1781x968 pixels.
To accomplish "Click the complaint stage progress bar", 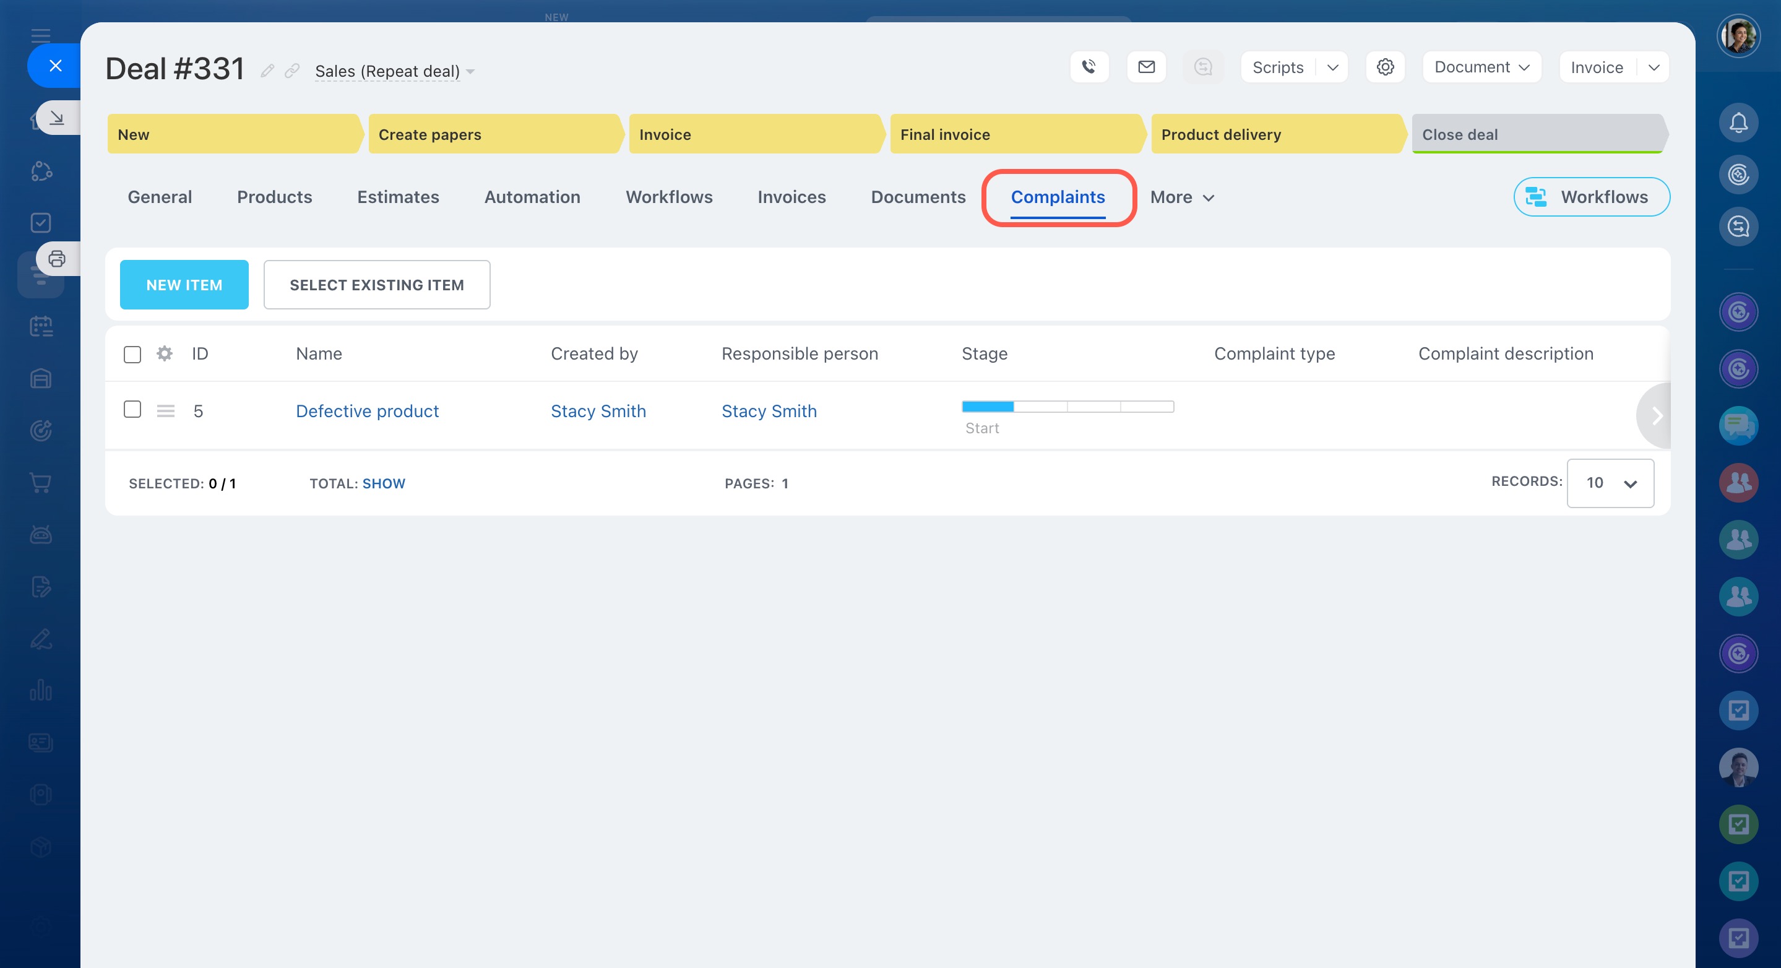I will (1067, 407).
